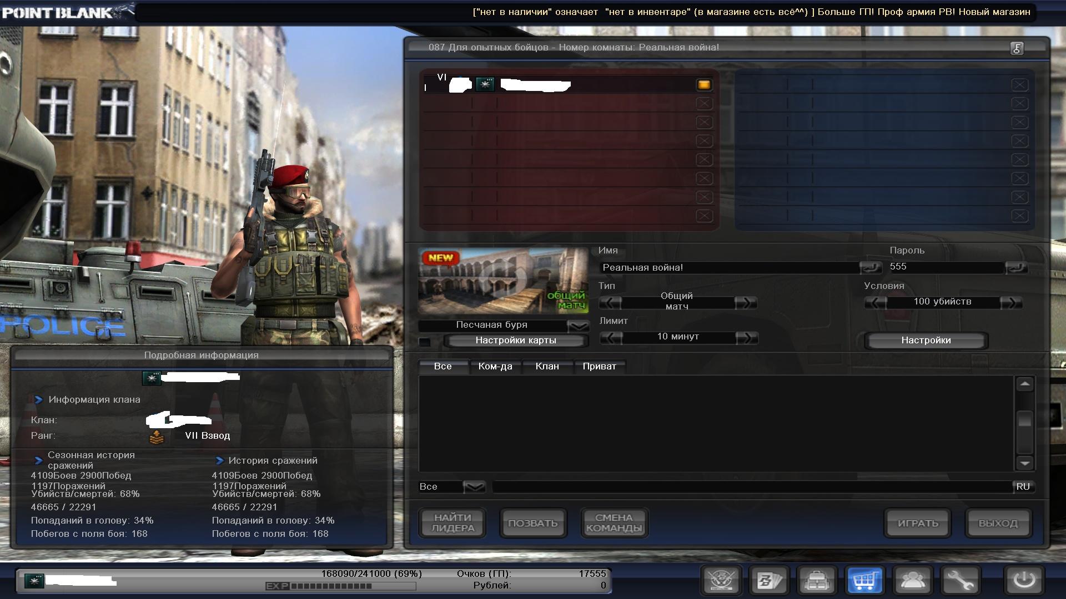Open the inventory backpack icon
Image resolution: width=1066 pixels, height=599 pixels.
coord(817,581)
